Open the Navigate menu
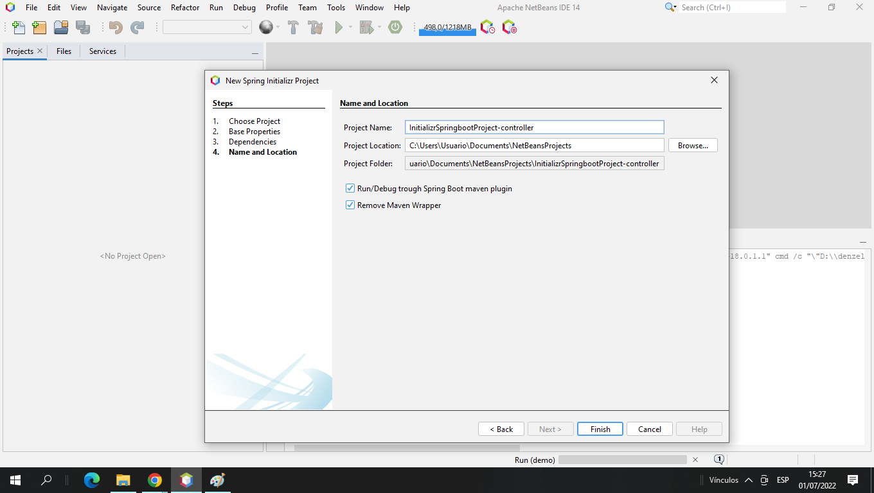 (x=112, y=8)
